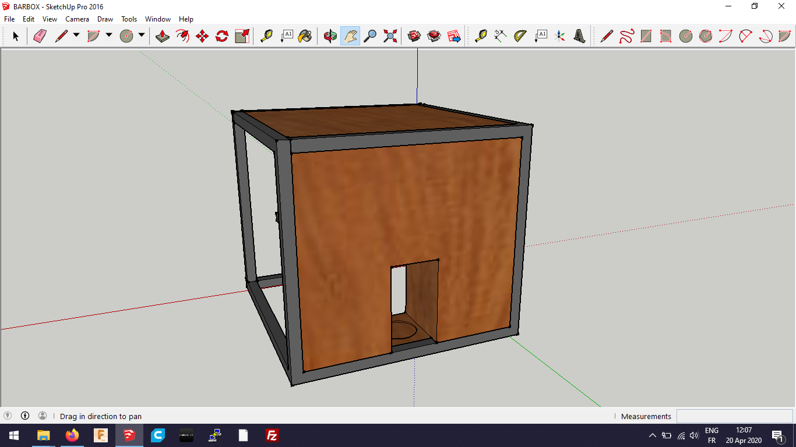Open the 3D Warehouse icon
796x447 pixels.
point(414,36)
